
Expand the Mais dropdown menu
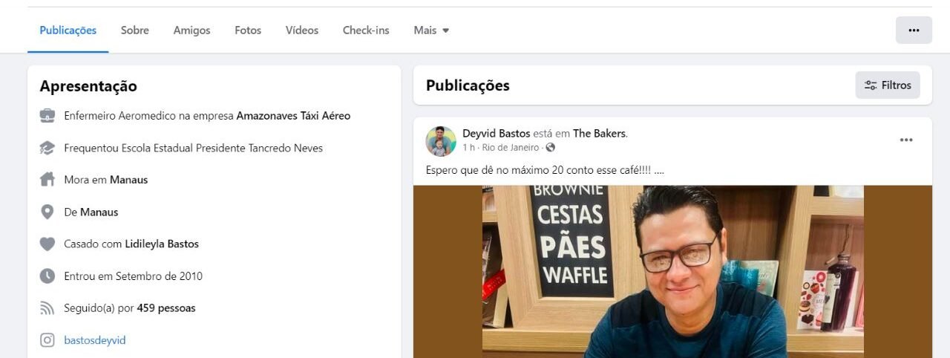[431, 30]
